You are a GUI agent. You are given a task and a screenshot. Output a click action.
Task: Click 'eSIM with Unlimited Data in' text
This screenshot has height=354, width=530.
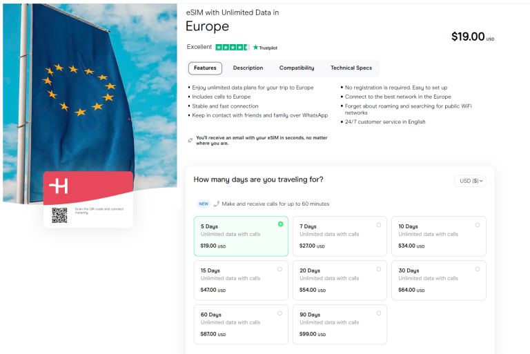pos(233,12)
